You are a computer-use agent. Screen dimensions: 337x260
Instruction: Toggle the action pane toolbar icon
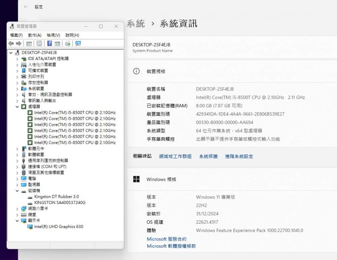57,43
